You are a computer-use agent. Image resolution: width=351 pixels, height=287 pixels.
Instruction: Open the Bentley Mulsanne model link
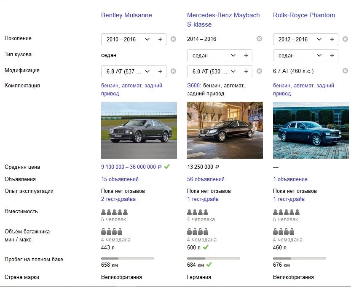coord(126,15)
